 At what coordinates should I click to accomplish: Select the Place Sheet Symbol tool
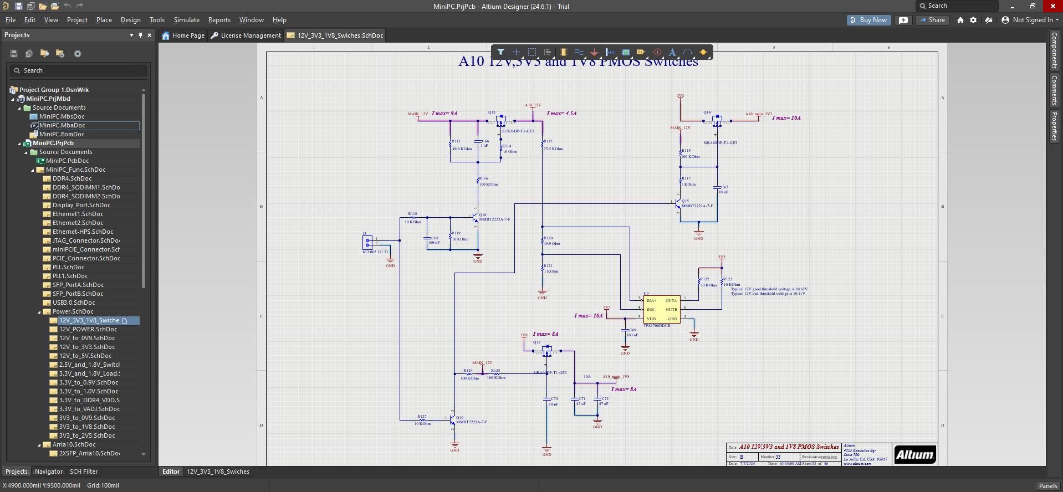(626, 52)
